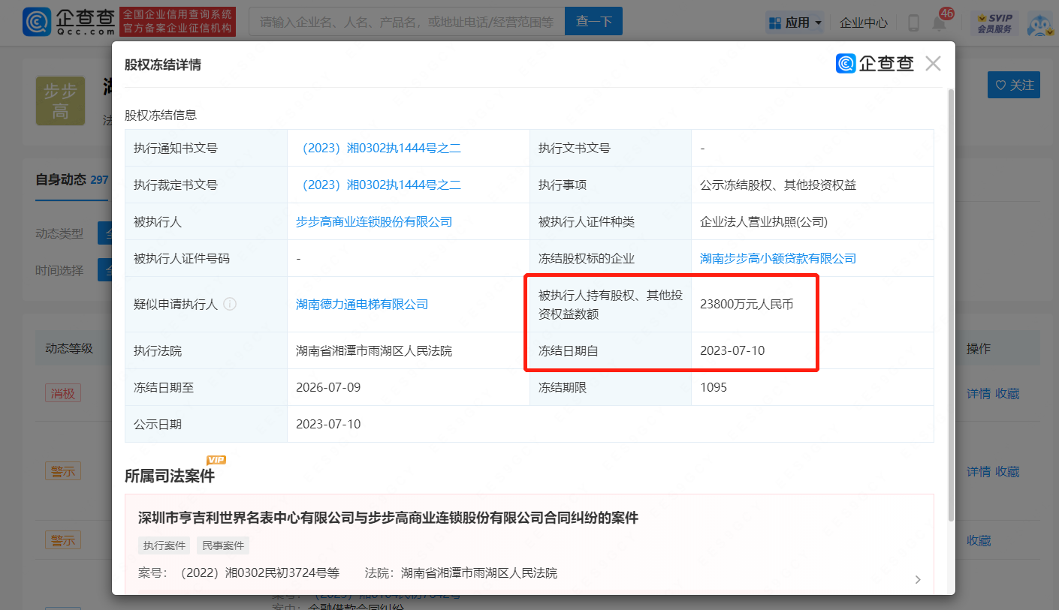Focus the company name search field
This screenshot has width=1059, height=610.
click(x=406, y=22)
